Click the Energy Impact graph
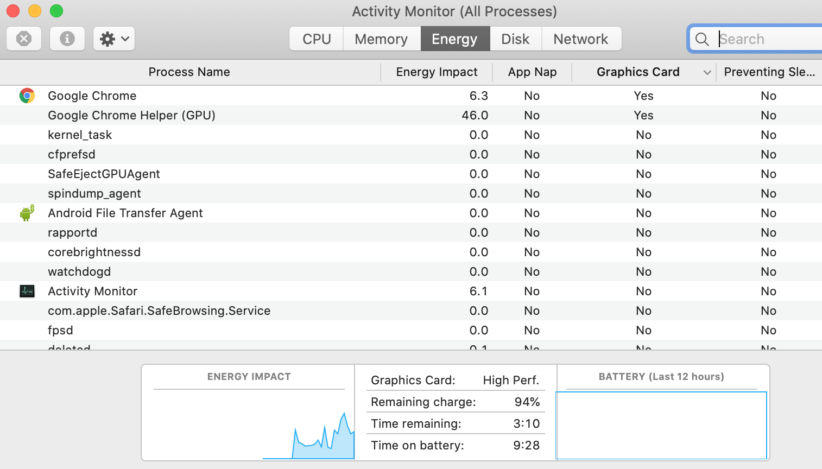 (x=249, y=424)
